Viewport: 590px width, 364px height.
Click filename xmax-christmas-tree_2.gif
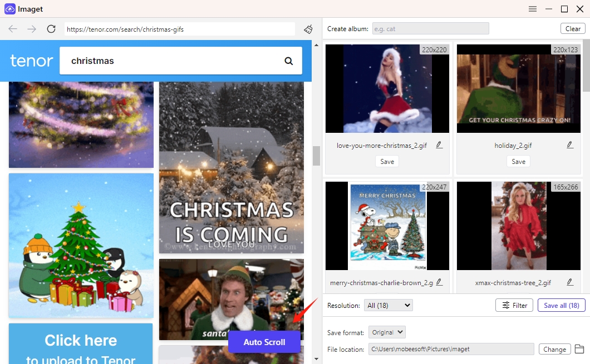[513, 282]
